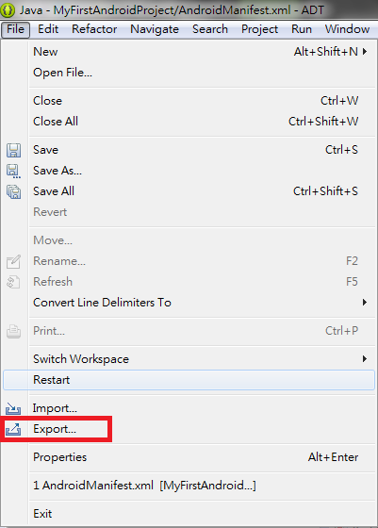Reopen recent file AndroidManifest.xml
378x528 pixels.
tap(203, 486)
